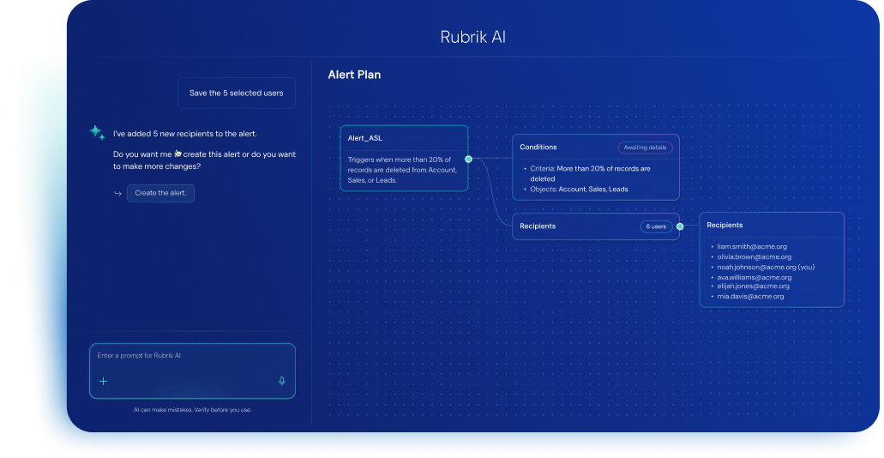Select noah.johnson@acme.org (you) recipient

coord(766,267)
